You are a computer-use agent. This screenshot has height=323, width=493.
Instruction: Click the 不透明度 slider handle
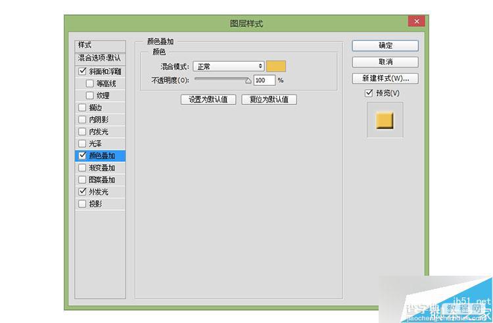(248, 81)
